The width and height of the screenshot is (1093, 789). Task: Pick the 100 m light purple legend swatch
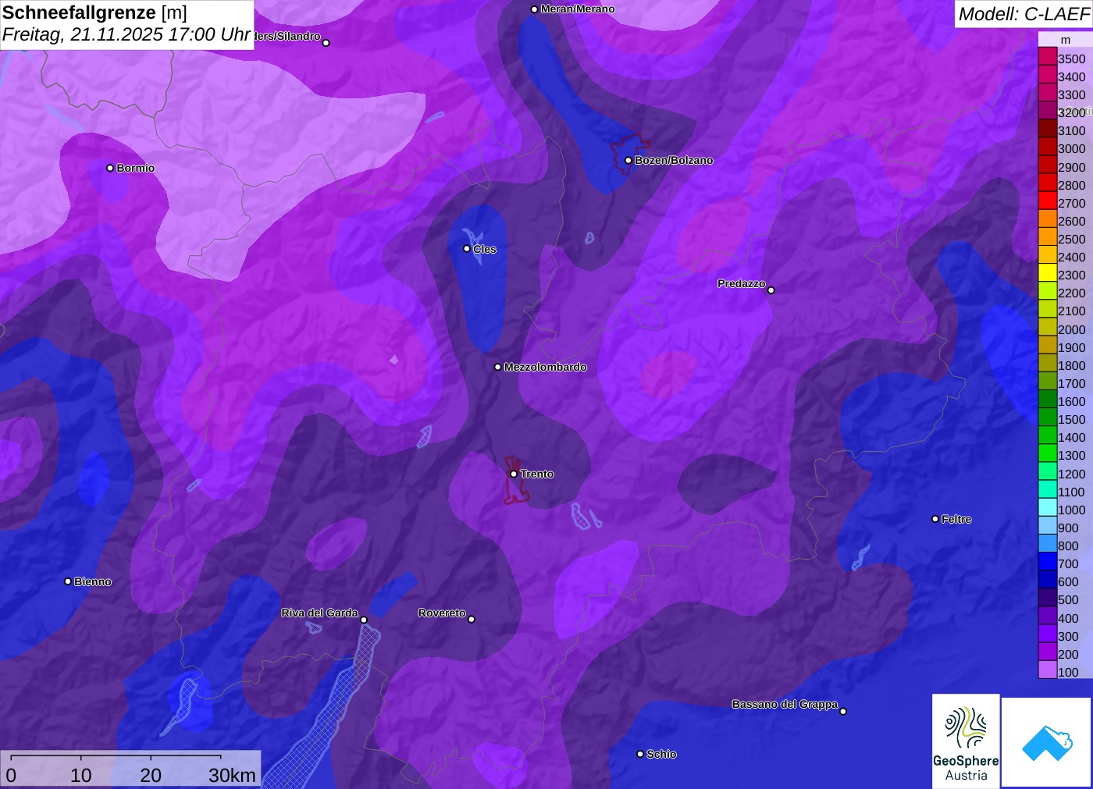click(1048, 670)
